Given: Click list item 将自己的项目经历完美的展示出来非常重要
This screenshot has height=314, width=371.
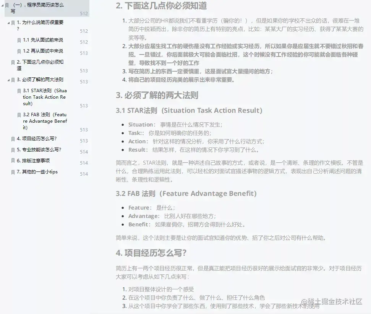Looking at the screenshot, I should (x=181, y=80).
